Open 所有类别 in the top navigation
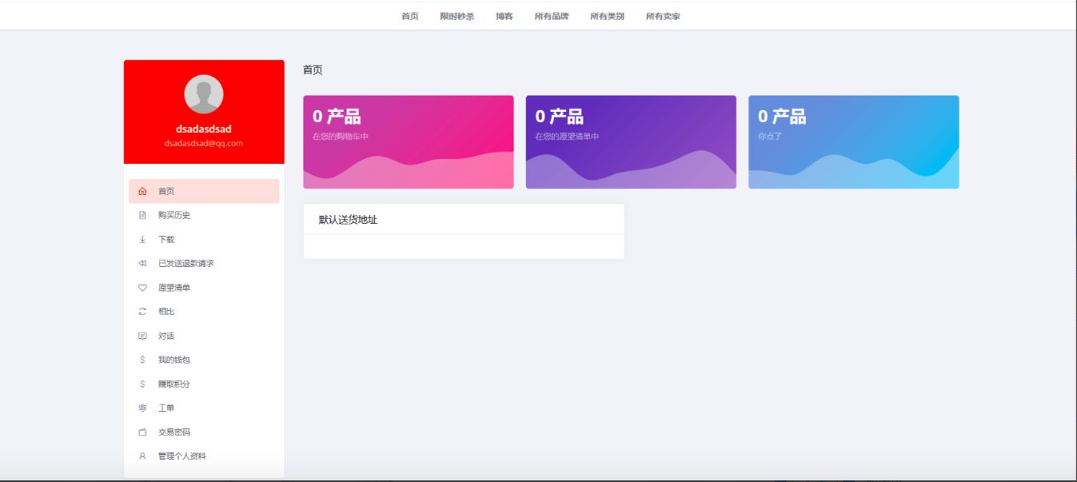 (607, 16)
